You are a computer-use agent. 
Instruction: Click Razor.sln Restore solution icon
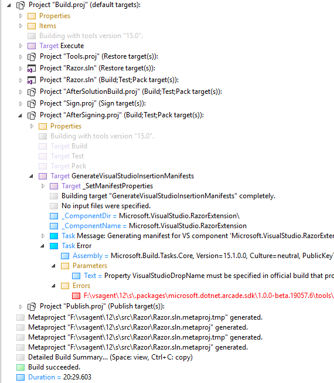32,69
